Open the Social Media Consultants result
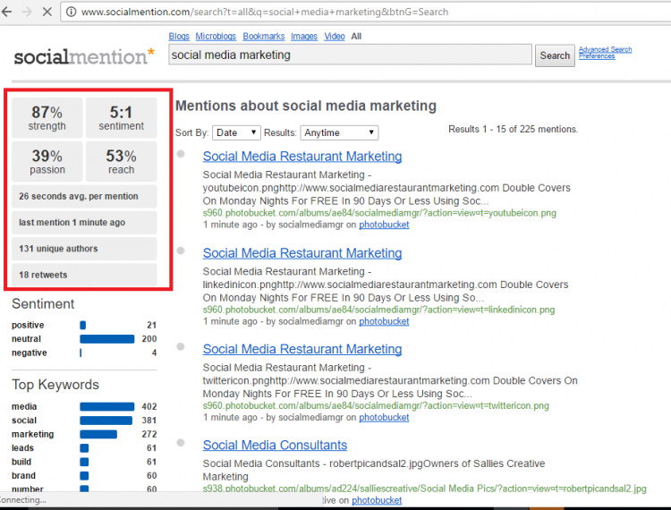Image resolution: width=671 pixels, height=510 pixels. pos(275,445)
